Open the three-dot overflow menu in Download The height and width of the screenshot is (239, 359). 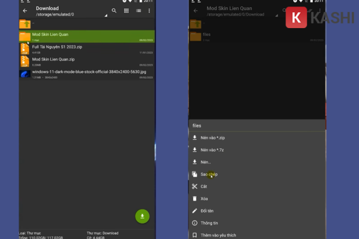coord(150,11)
